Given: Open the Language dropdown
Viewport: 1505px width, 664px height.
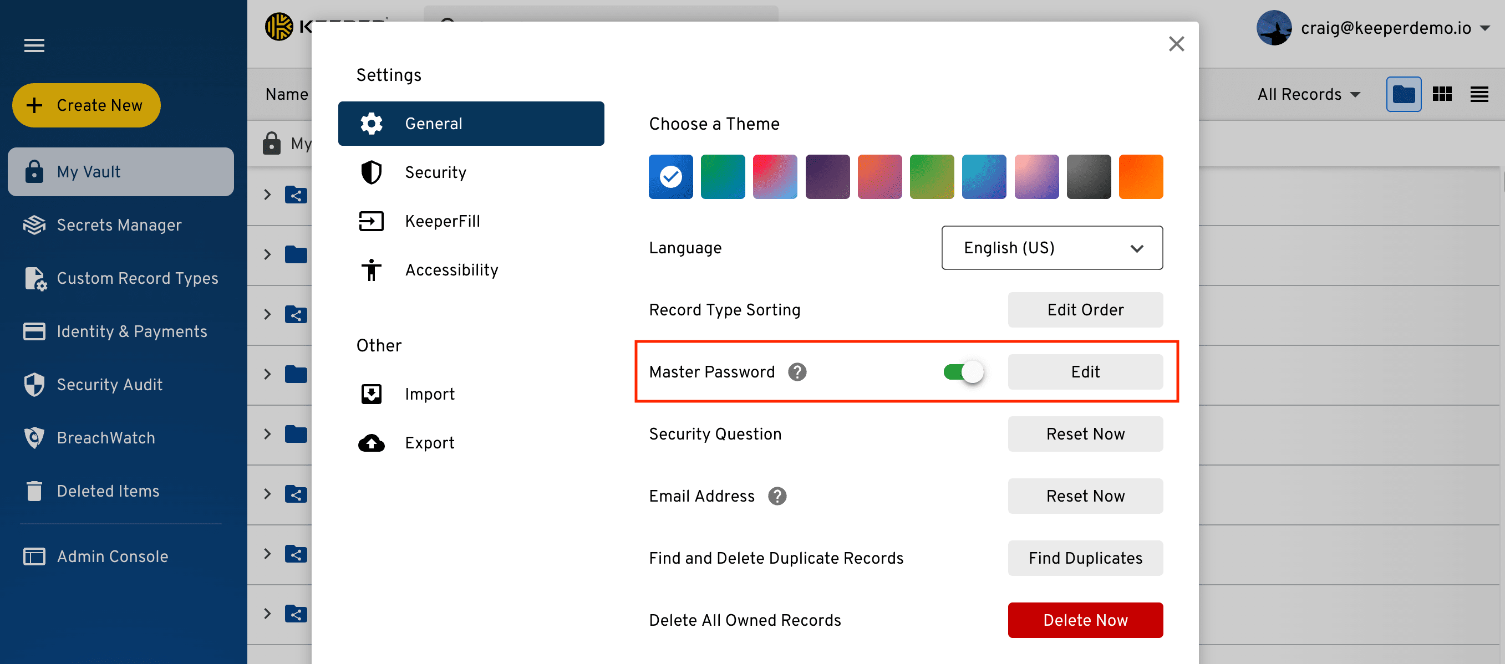Looking at the screenshot, I should [x=1051, y=248].
